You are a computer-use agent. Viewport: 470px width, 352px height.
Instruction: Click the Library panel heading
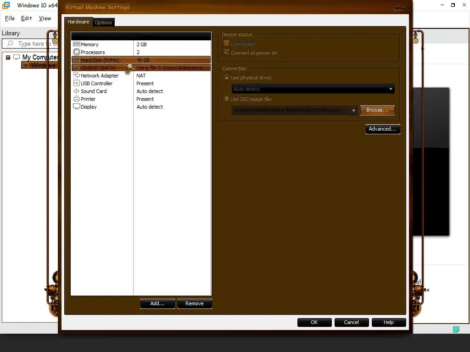(11, 33)
